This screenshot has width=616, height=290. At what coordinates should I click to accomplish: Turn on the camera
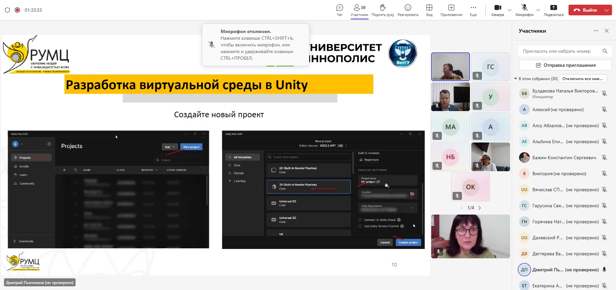pyautogui.click(x=498, y=10)
